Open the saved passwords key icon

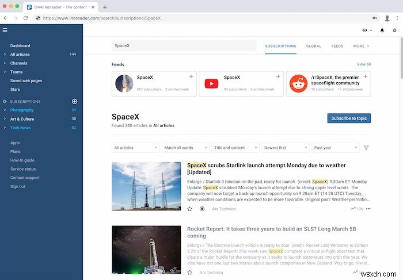(x=375, y=18)
